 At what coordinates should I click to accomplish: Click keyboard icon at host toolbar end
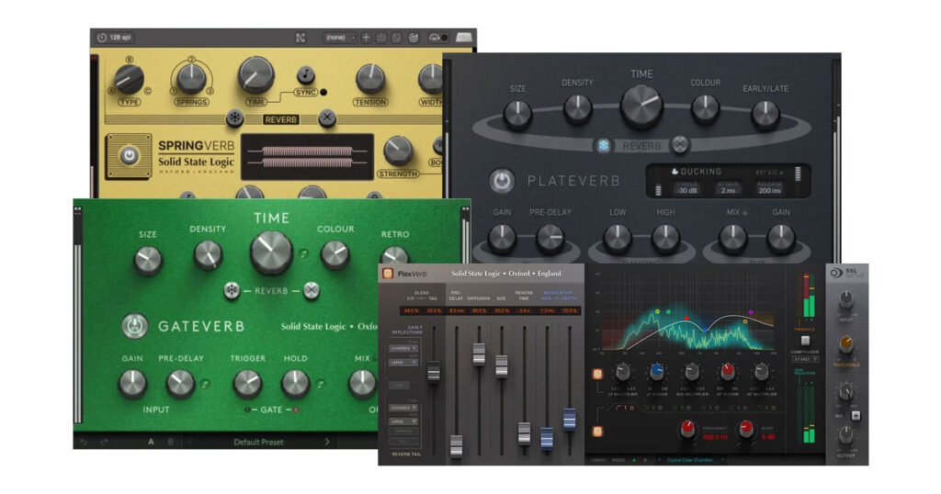pos(464,38)
